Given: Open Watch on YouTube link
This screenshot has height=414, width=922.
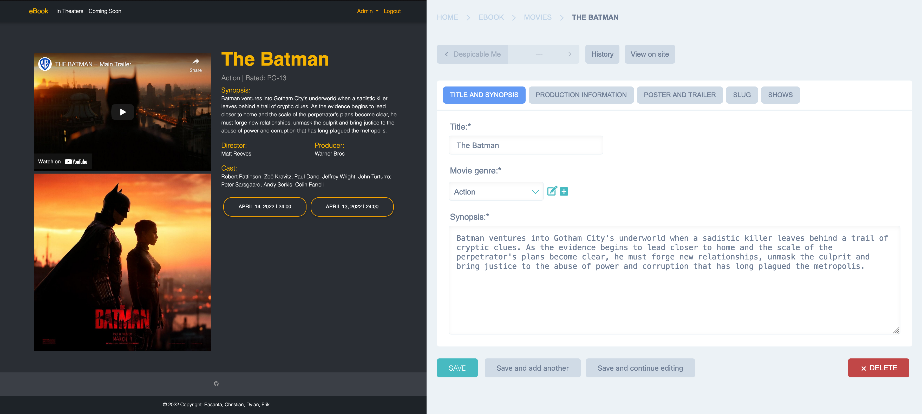Looking at the screenshot, I should coord(63,162).
